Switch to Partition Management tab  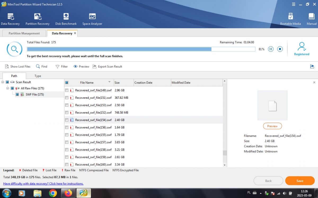[x=24, y=33]
